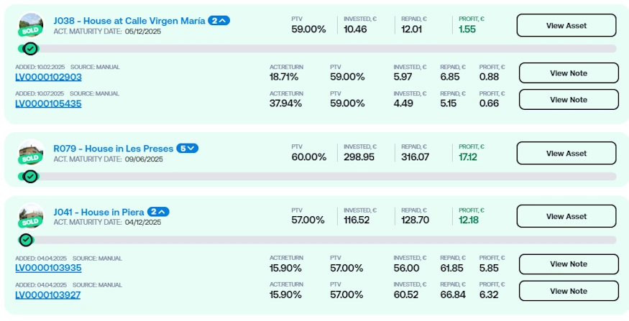Screen dimensions: 629x321
Task: Open note link LV0000103927
Action: click(48, 294)
